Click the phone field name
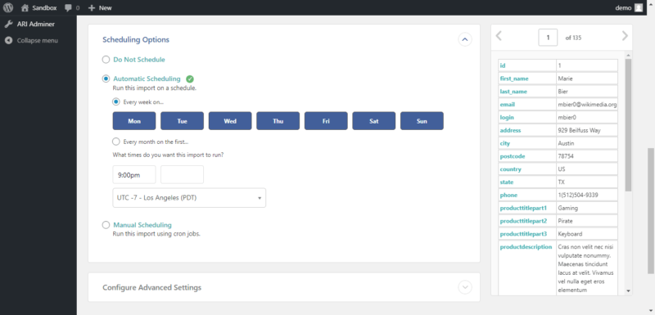This screenshot has width=655, height=315. [508, 195]
